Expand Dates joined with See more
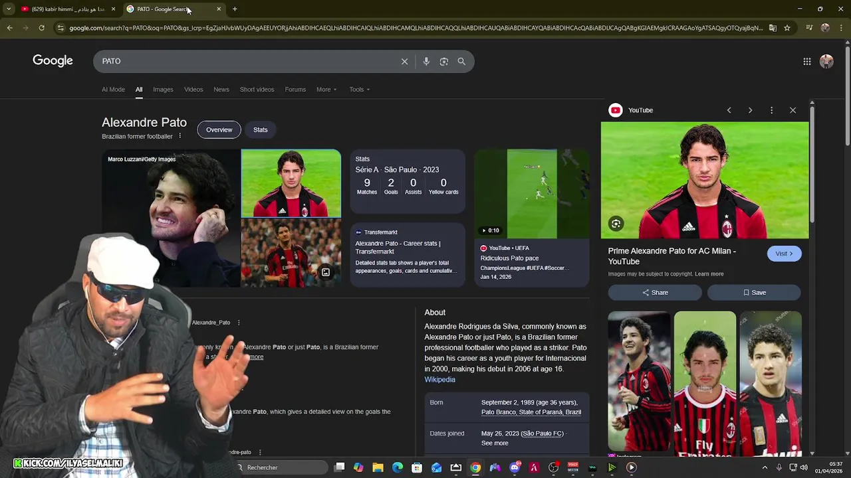This screenshot has height=478, width=851. tap(495, 443)
